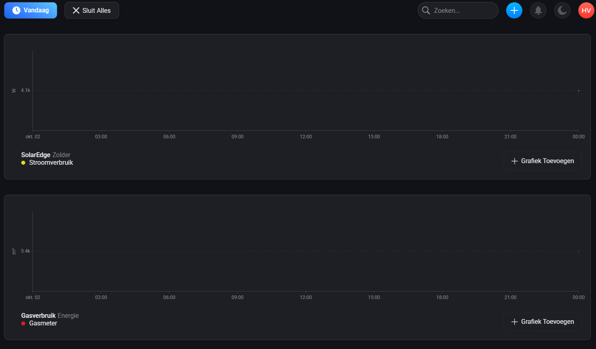The width and height of the screenshot is (596, 349).
Task: Click the red data point in Gasverbruik chart
Action: tap(578, 251)
